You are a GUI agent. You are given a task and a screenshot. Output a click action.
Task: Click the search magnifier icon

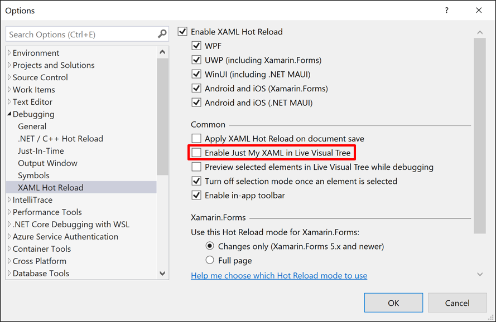(163, 34)
